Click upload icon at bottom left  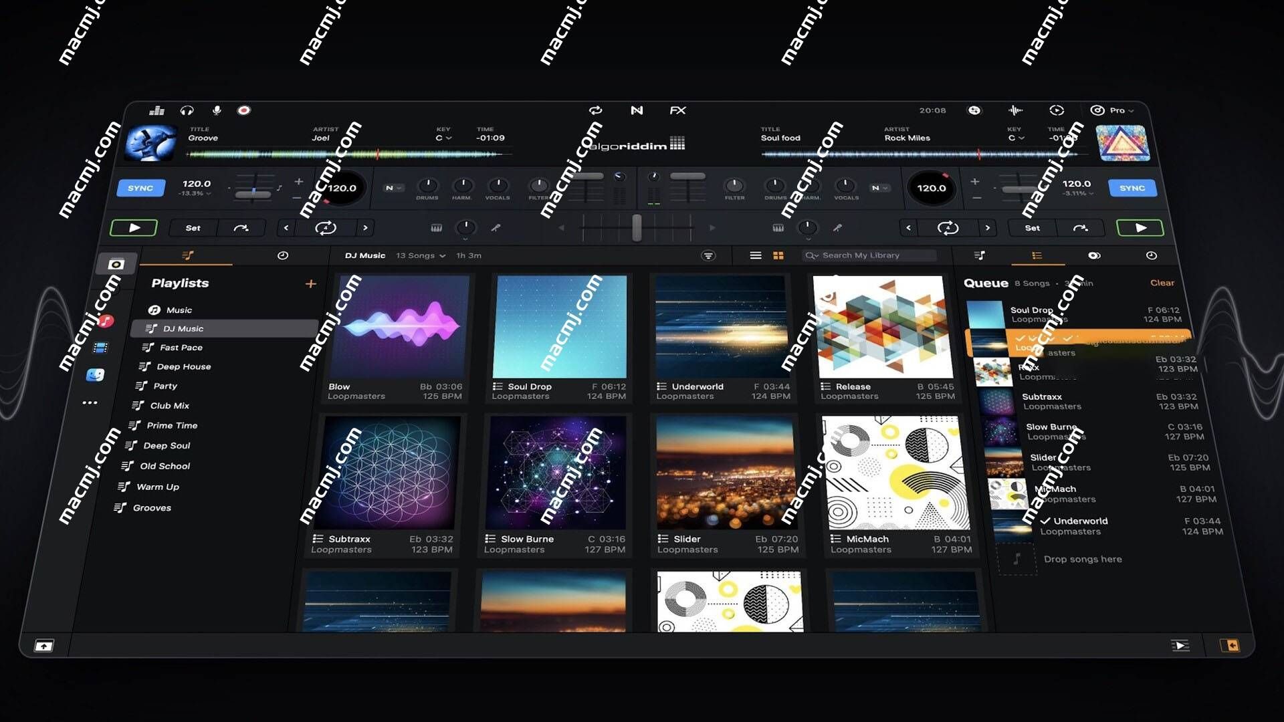[x=43, y=646]
